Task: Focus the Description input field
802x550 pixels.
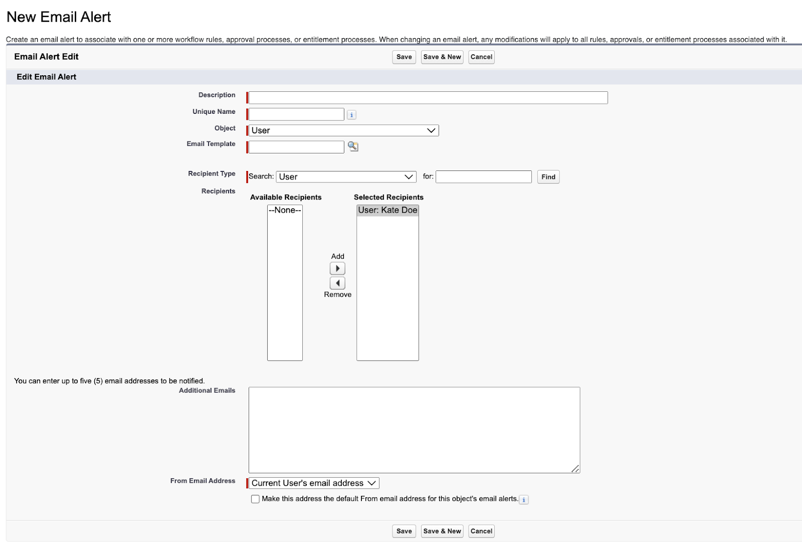Action: tap(428, 98)
